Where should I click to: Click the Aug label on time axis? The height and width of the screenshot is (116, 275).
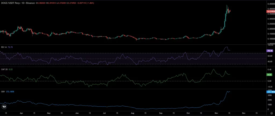click(133, 113)
